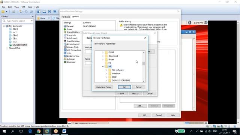The height and width of the screenshot is (135, 240).
Task: Close the Library panel
Action: click(33, 16)
